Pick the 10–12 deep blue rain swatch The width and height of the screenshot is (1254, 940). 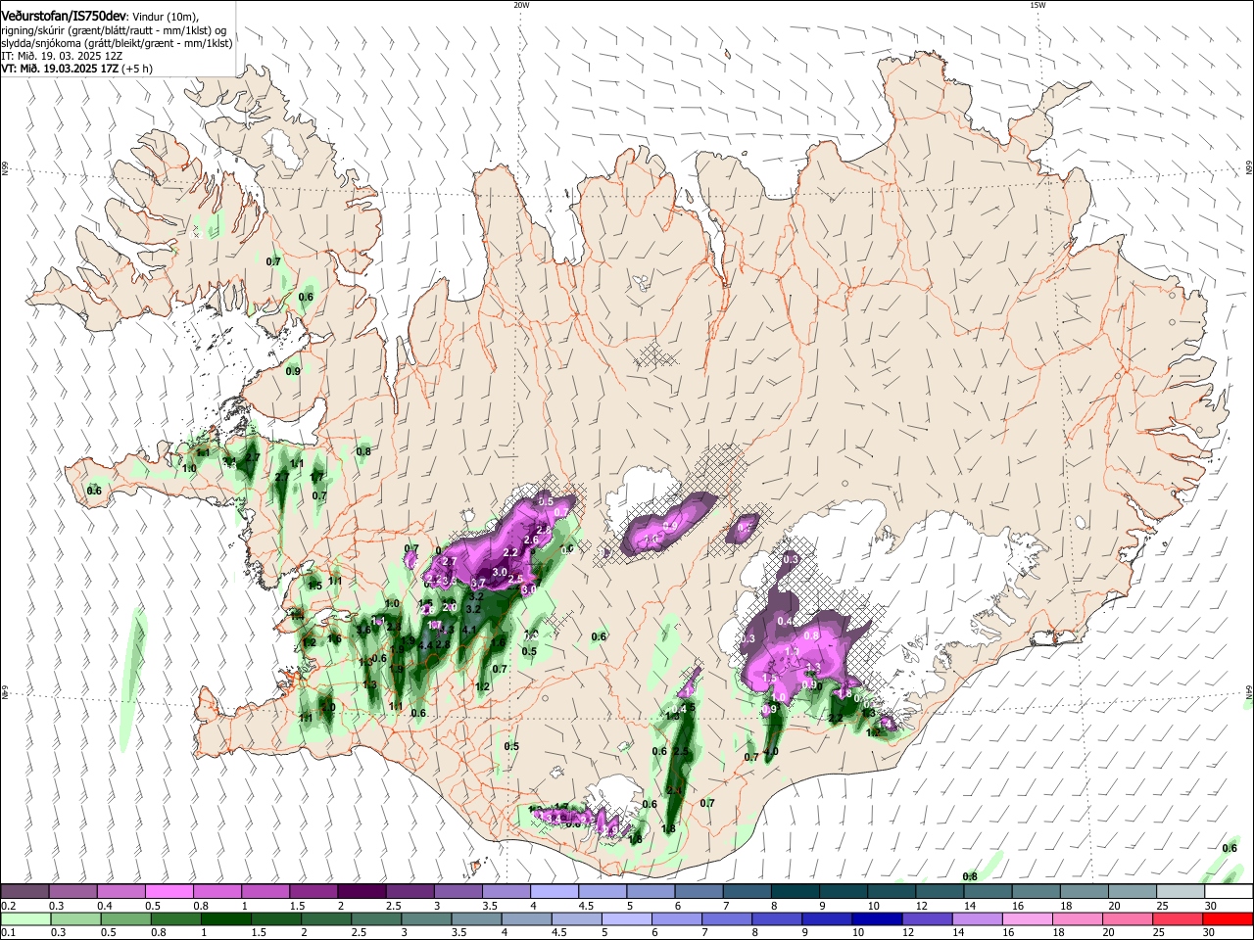(x=878, y=918)
